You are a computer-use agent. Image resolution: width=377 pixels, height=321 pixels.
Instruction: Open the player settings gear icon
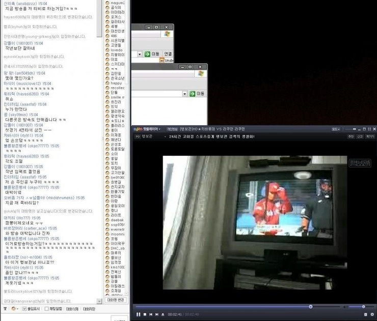coord(372,314)
